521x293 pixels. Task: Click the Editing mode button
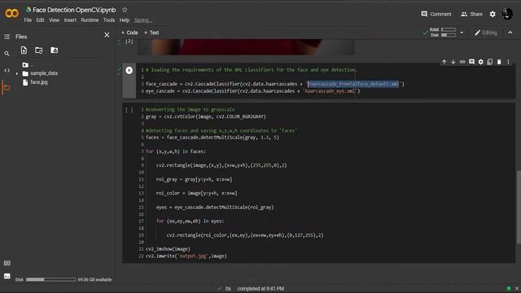coord(486,33)
